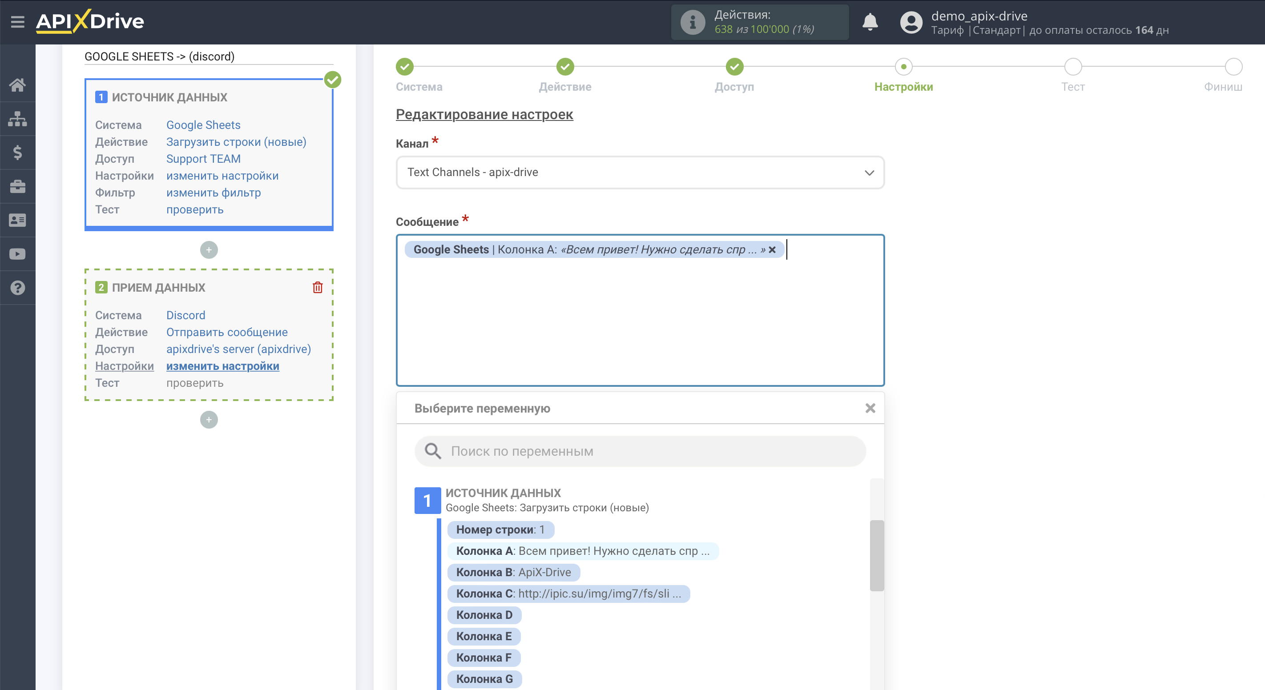
Task: Click the variable list scrollbar
Action: 877,556
